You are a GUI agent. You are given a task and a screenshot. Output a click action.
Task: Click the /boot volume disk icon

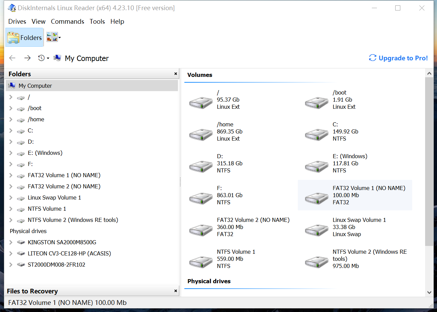pos(316,103)
